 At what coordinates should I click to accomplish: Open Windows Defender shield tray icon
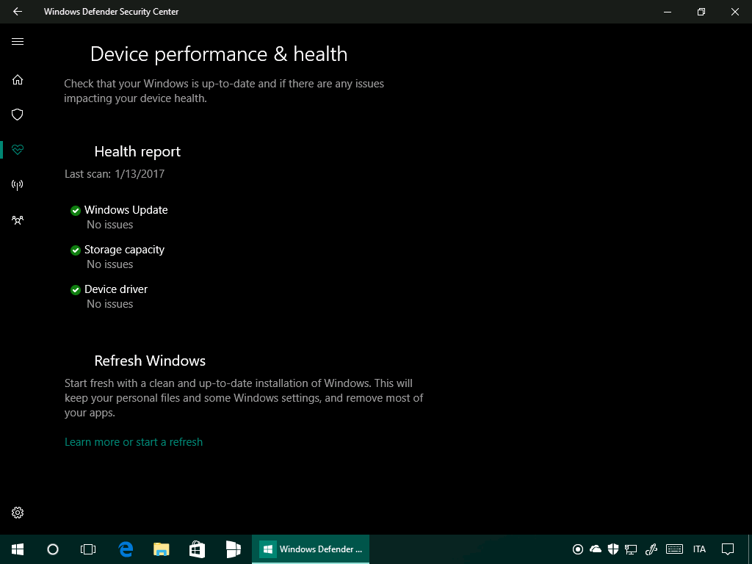(613, 549)
